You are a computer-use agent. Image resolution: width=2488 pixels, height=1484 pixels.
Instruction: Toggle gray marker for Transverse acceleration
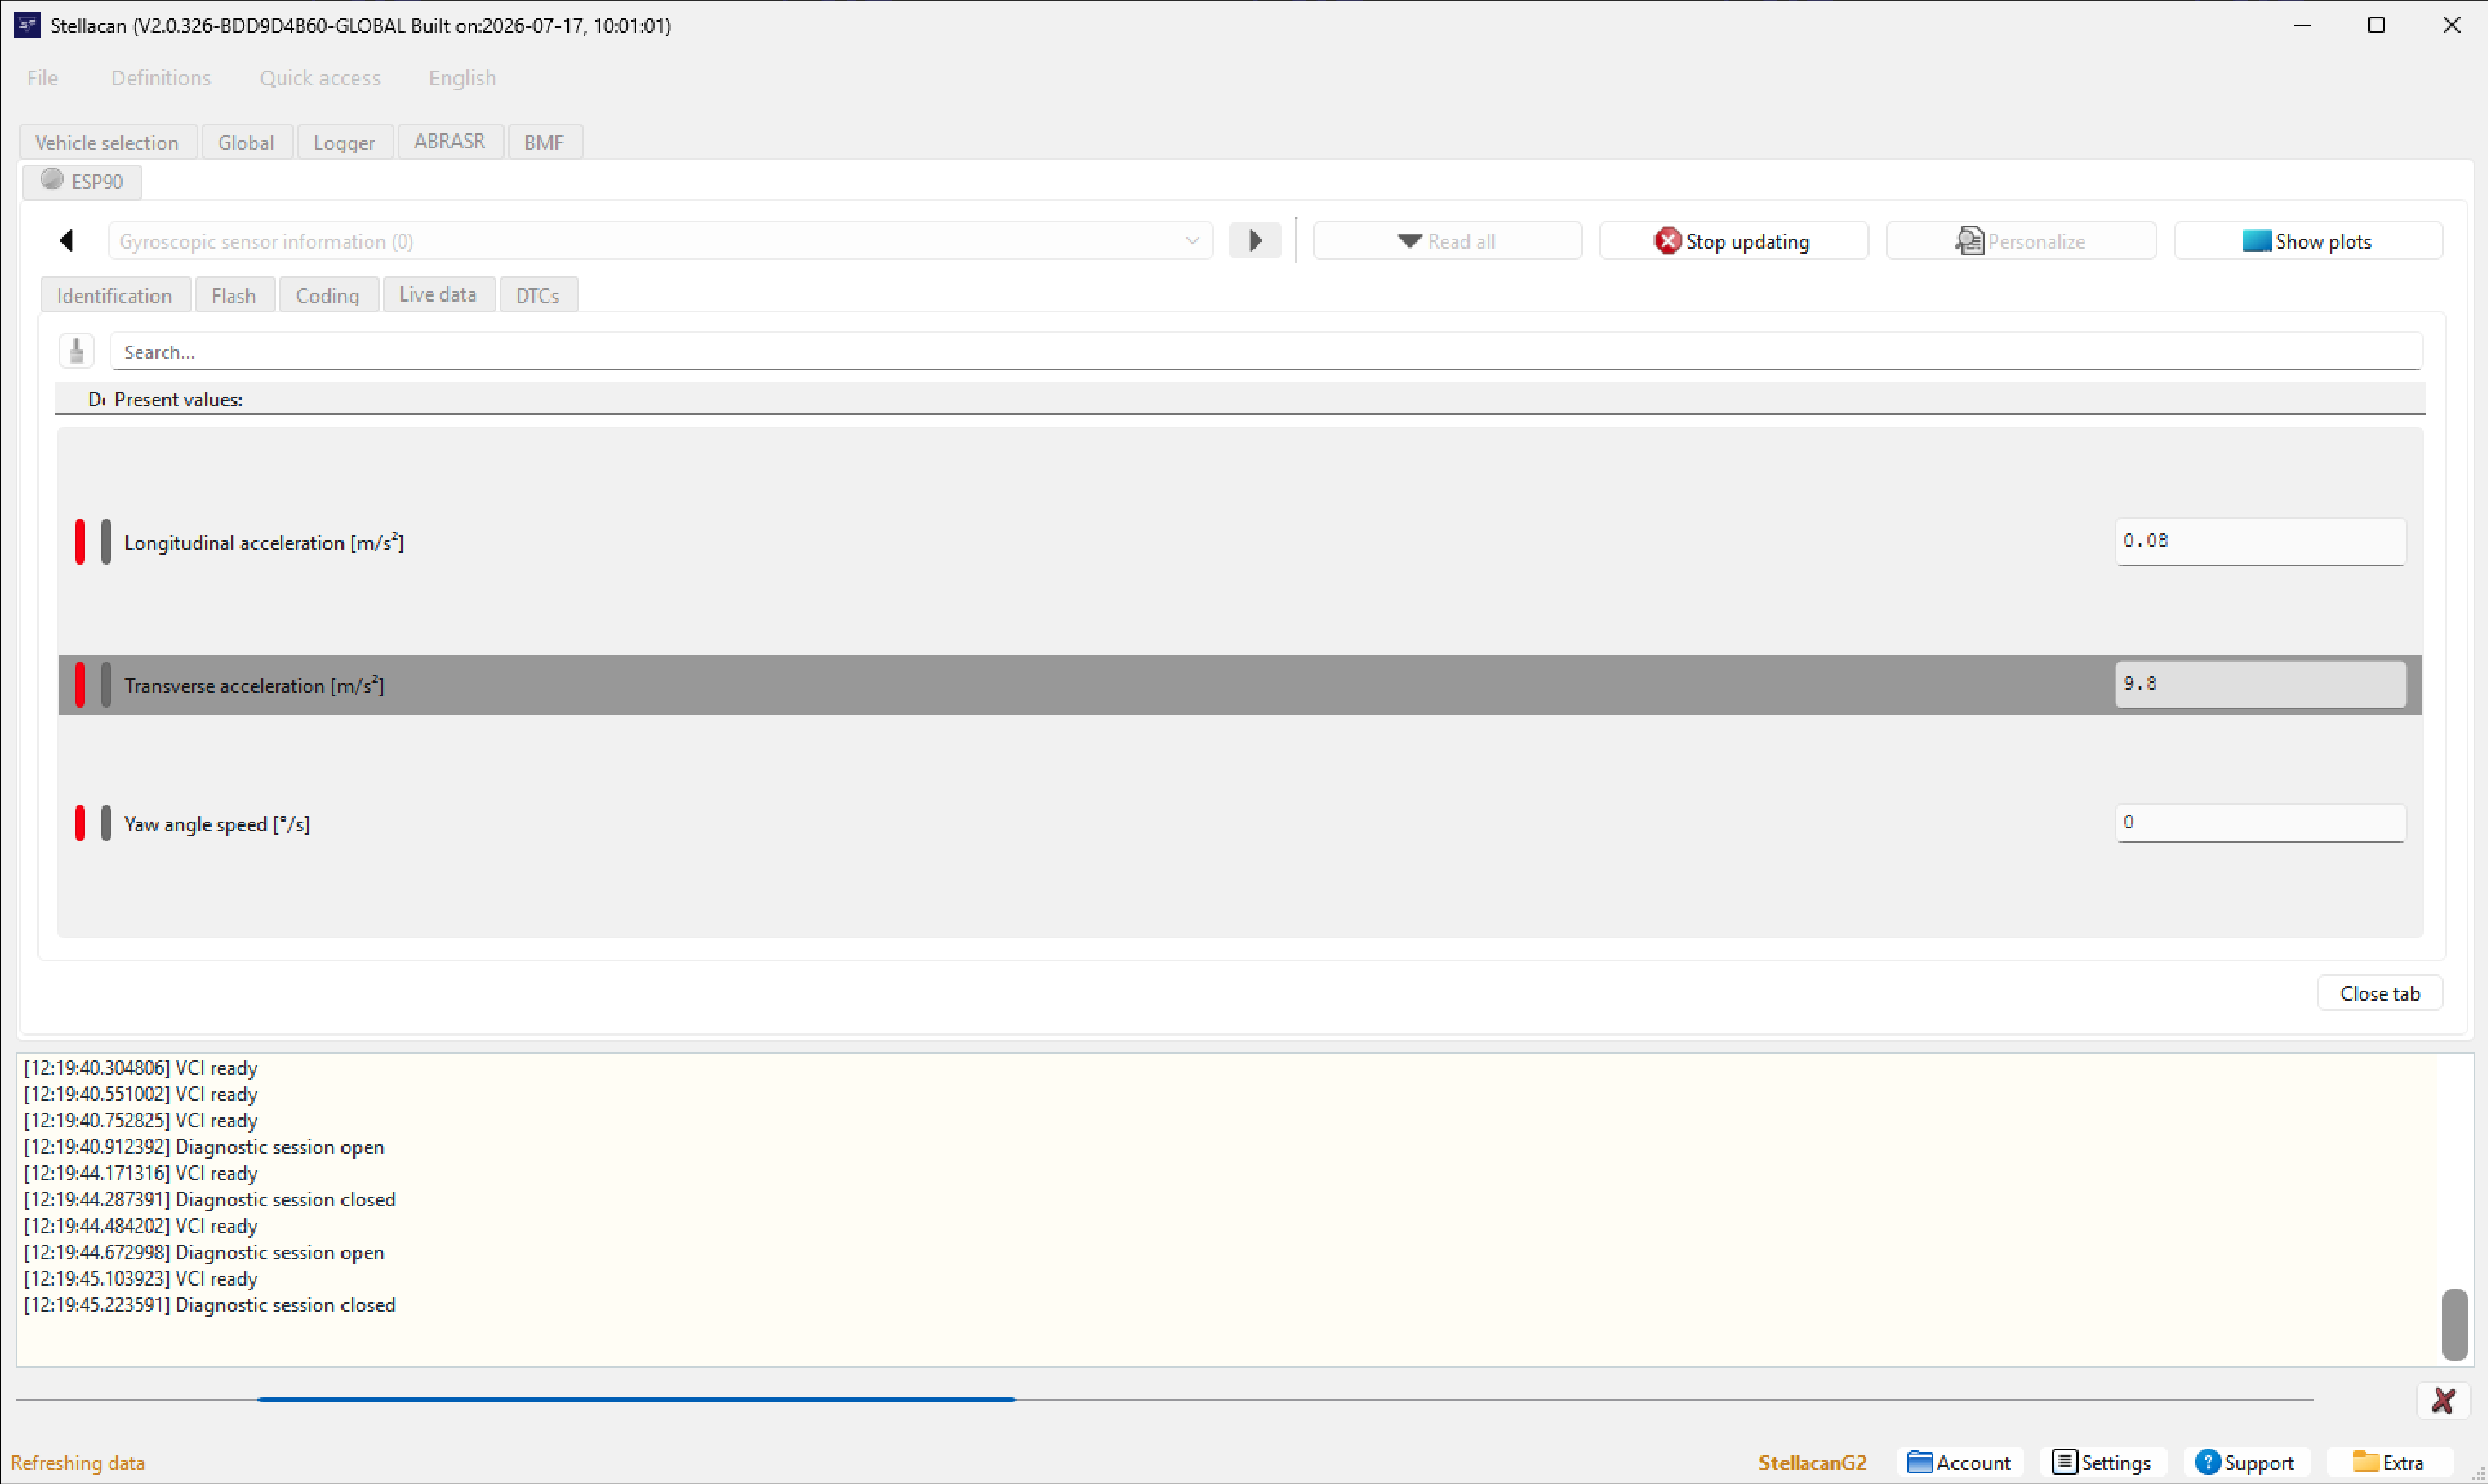point(106,685)
